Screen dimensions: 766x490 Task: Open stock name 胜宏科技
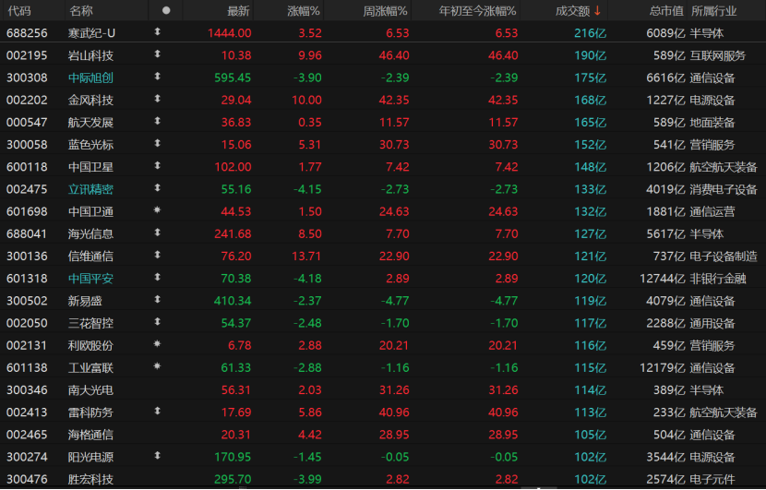pos(90,479)
